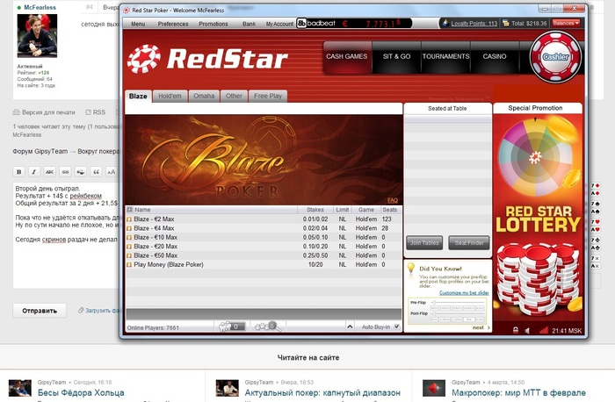Select the Blaze - €4 Max table row
The height and width of the screenshot is (402, 615).
click(264, 228)
